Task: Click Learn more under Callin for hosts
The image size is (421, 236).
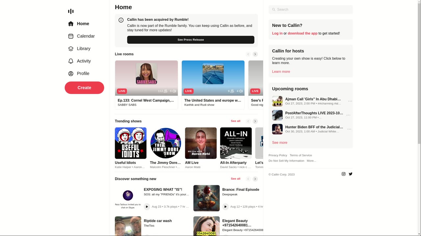Action: [281, 72]
